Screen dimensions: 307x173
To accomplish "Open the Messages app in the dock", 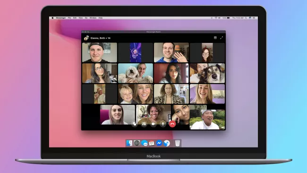I will (145, 143).
